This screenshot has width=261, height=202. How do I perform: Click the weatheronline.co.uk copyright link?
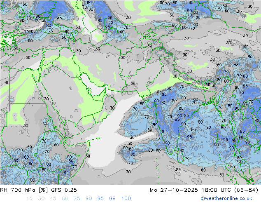click(226, 198)
